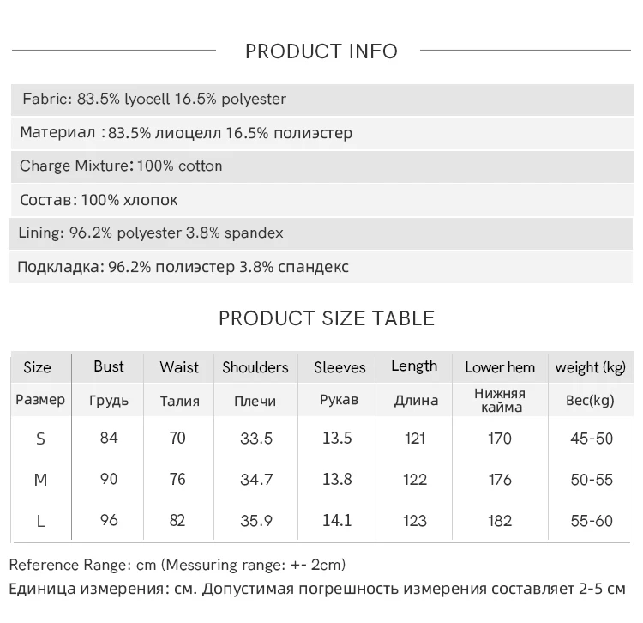The width and height of the screenshot is (643, 623).
Task: Click the Waist column header
Action: pyautogui.click(x=178, y=367)
